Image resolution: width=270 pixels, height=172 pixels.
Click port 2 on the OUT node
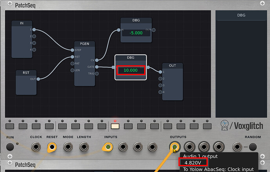(x=160, y=79)
